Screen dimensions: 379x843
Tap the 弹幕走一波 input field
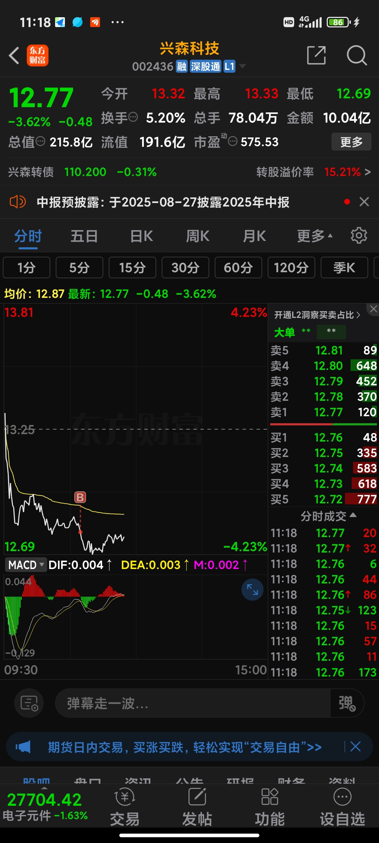click(x=193, y=703)
